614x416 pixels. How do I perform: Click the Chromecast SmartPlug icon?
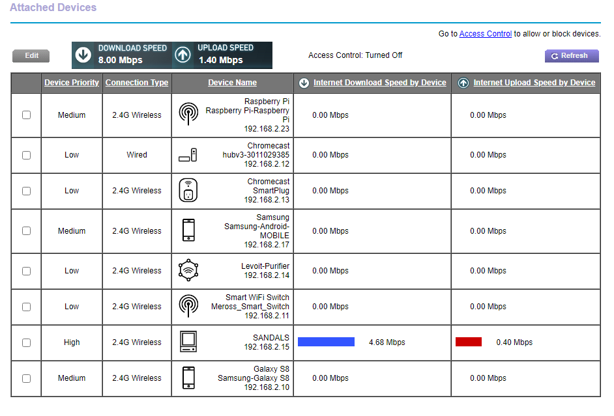188,191
